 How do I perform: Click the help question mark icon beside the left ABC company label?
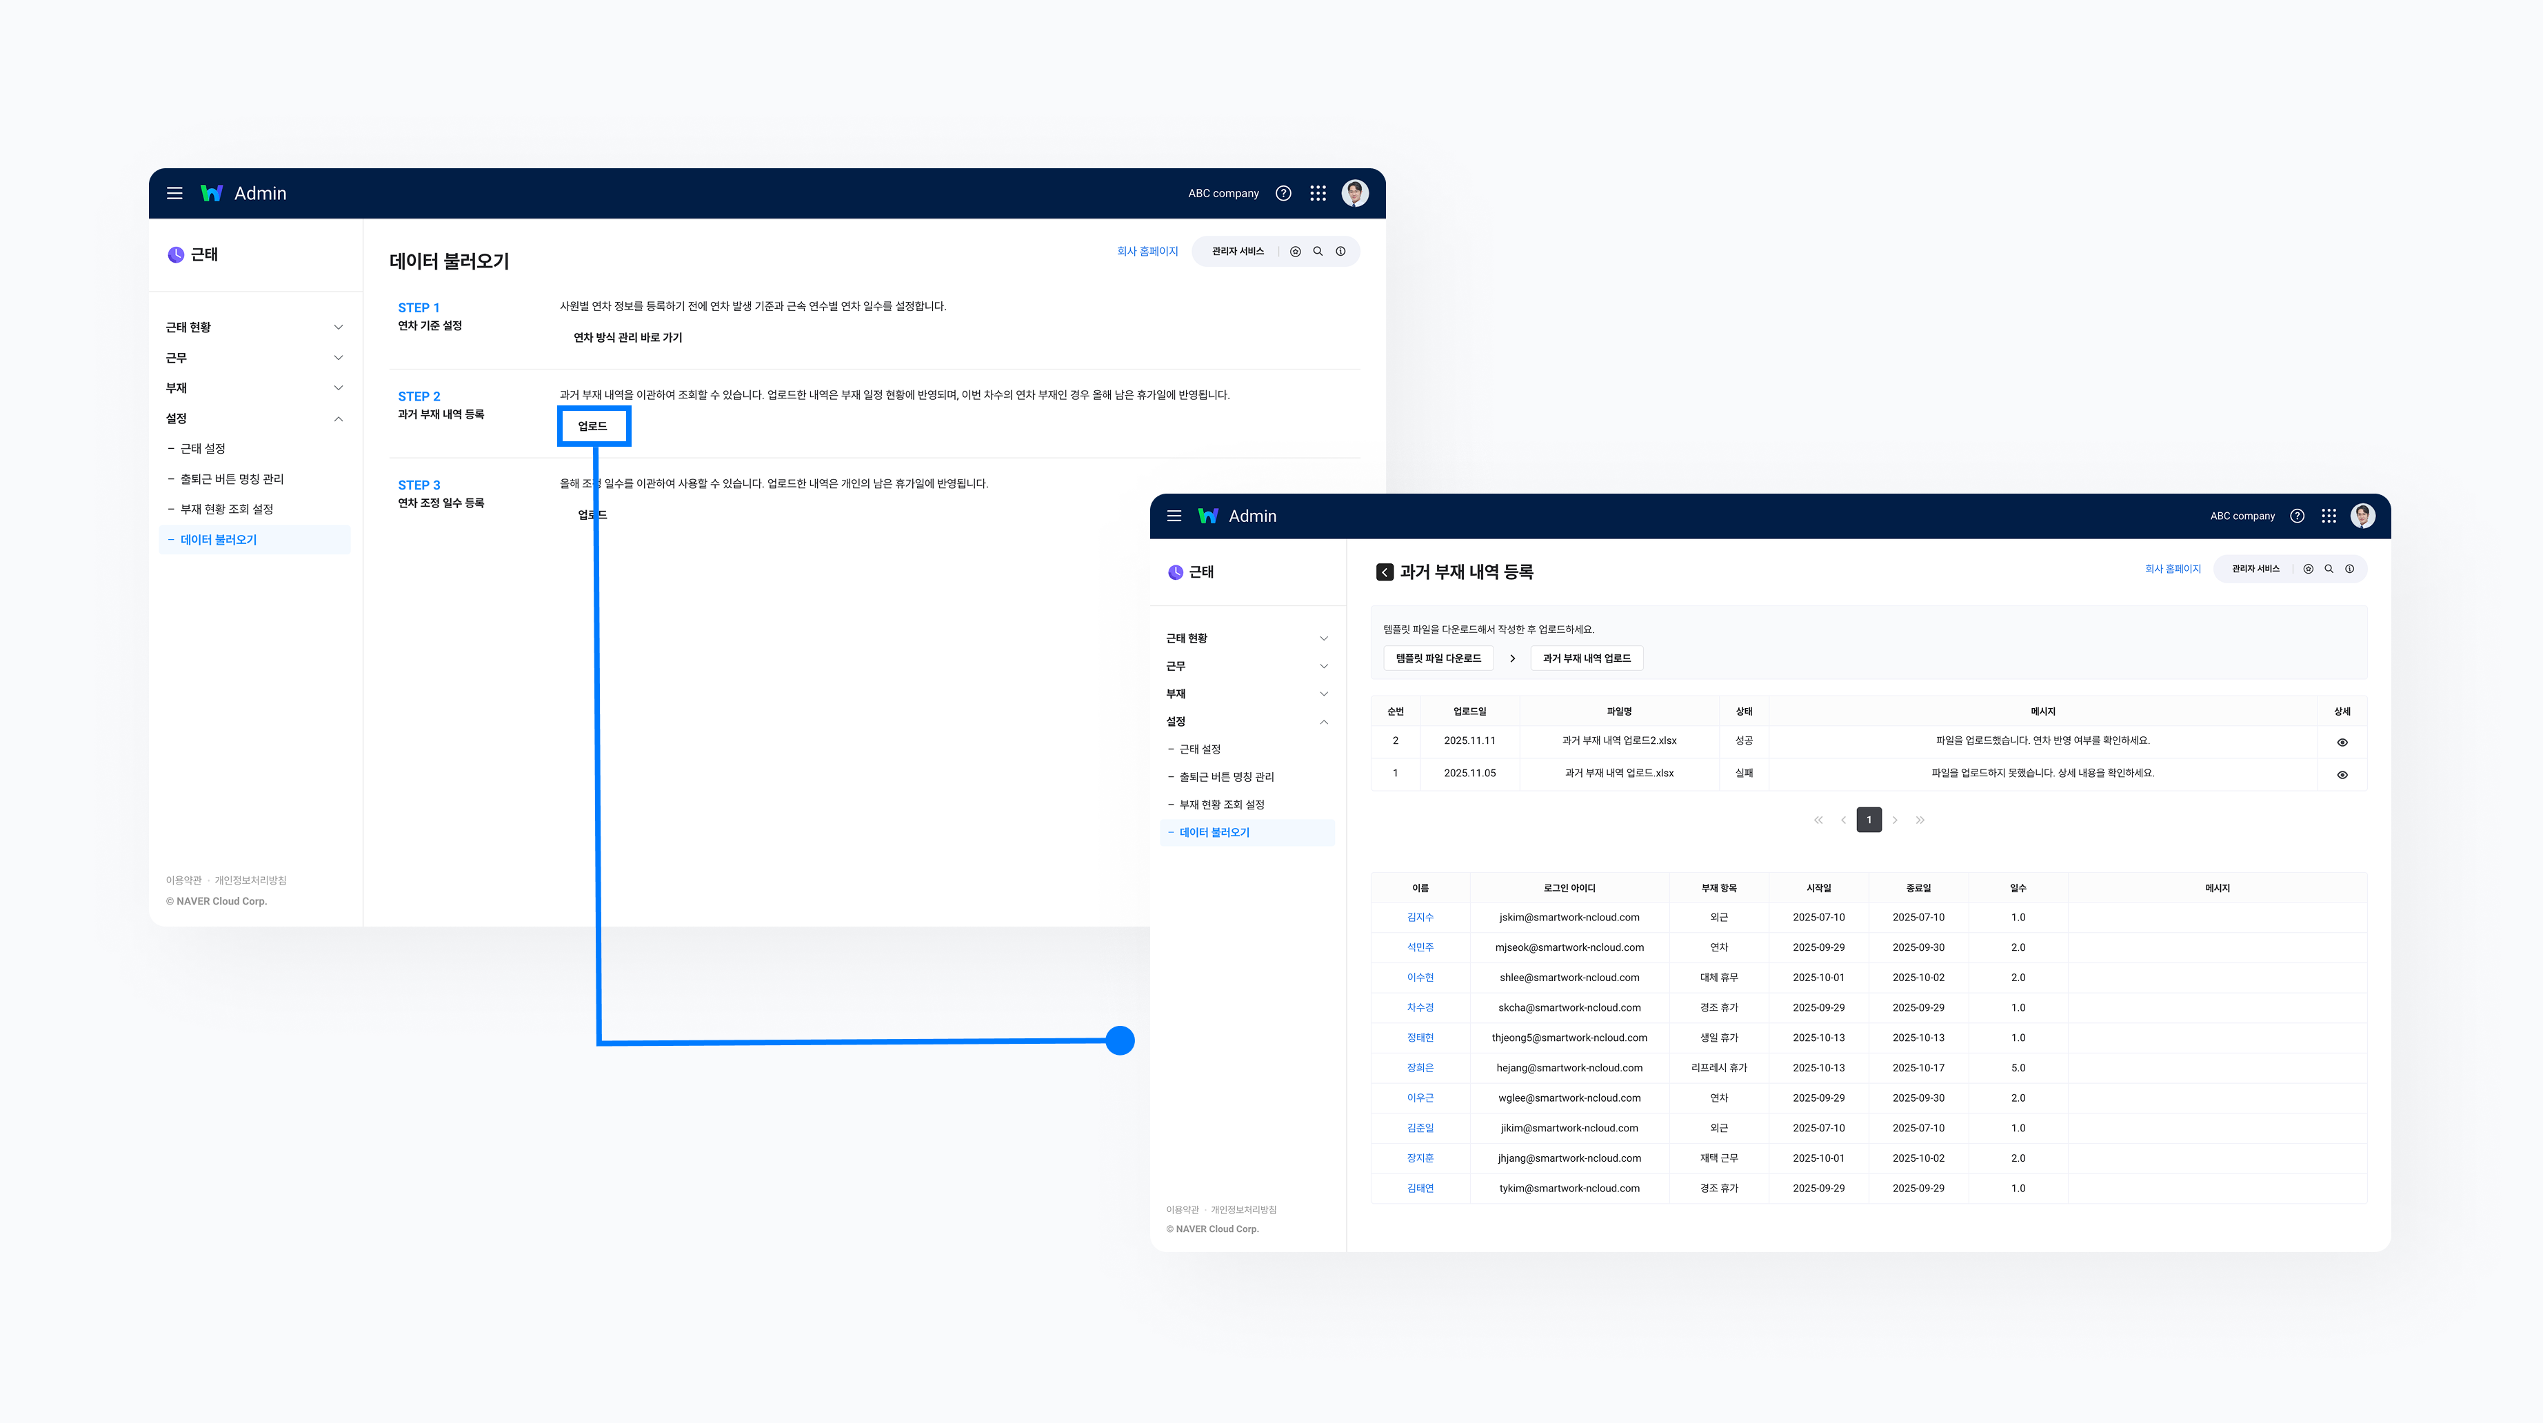[1283, 194]
